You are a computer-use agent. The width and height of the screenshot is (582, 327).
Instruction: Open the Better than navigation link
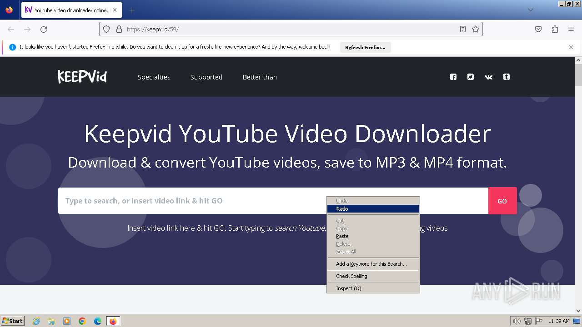[260, 77]
